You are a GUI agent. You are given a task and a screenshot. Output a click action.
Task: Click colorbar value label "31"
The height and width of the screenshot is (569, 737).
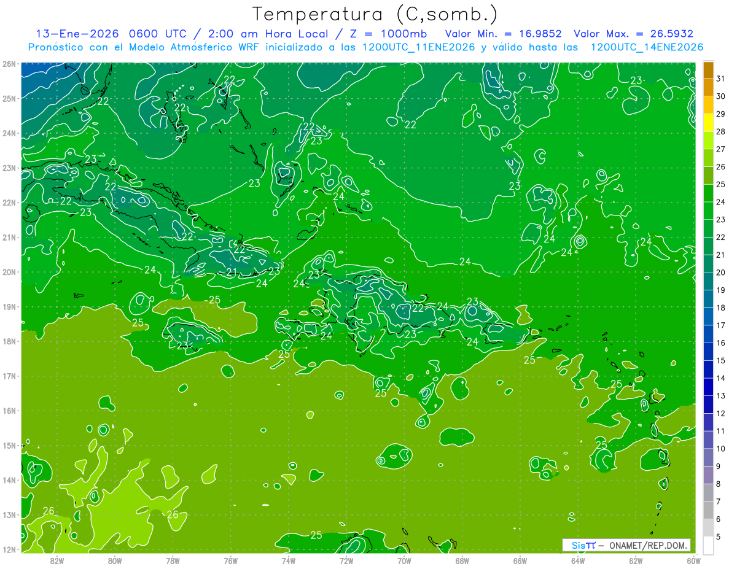[x=720, y=79]
